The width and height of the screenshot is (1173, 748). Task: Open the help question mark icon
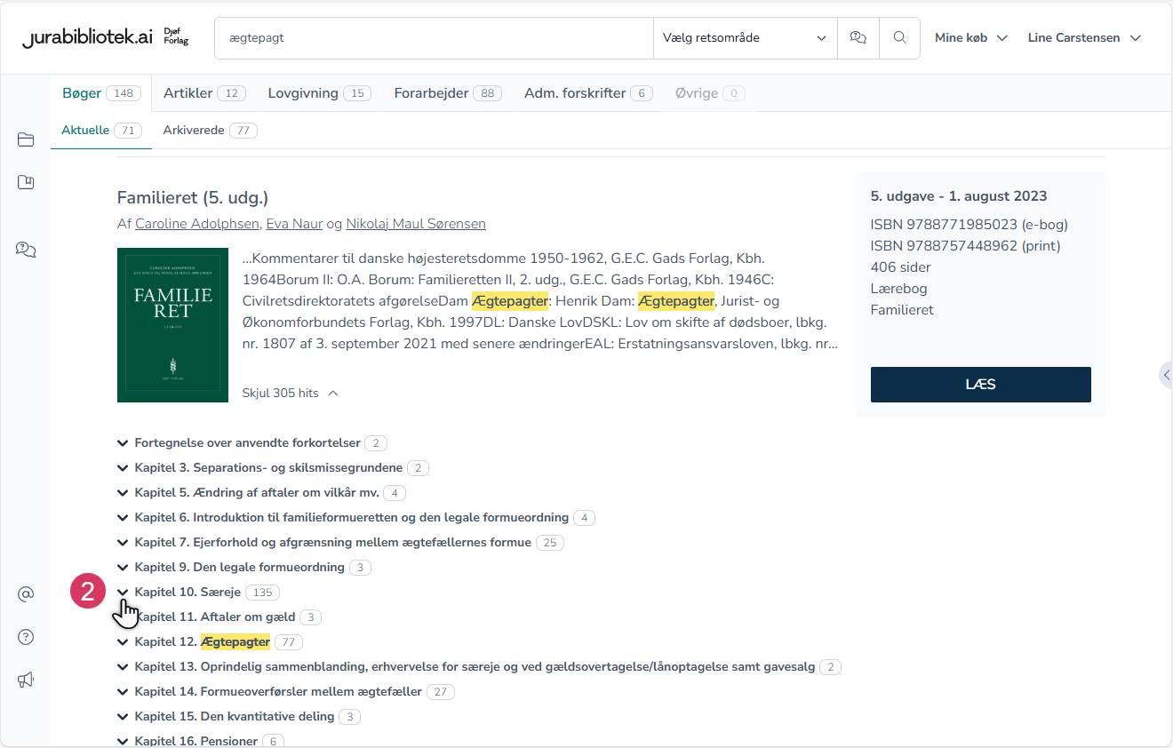coord(26,637)
